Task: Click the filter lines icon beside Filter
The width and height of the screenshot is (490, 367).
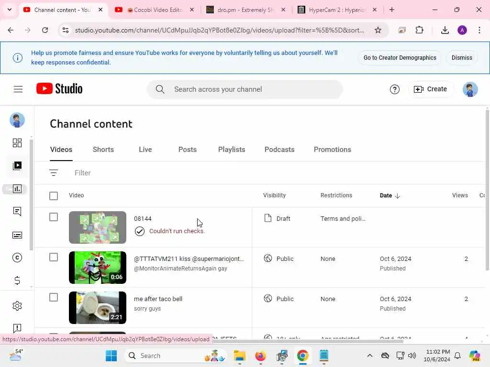Action: [54, 173]
